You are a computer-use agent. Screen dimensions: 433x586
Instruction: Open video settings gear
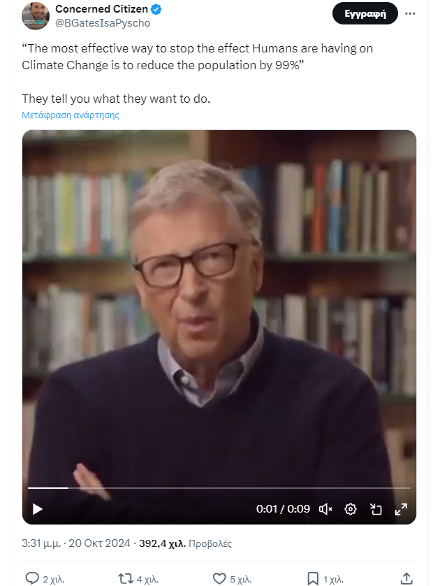tap(350, 509)
